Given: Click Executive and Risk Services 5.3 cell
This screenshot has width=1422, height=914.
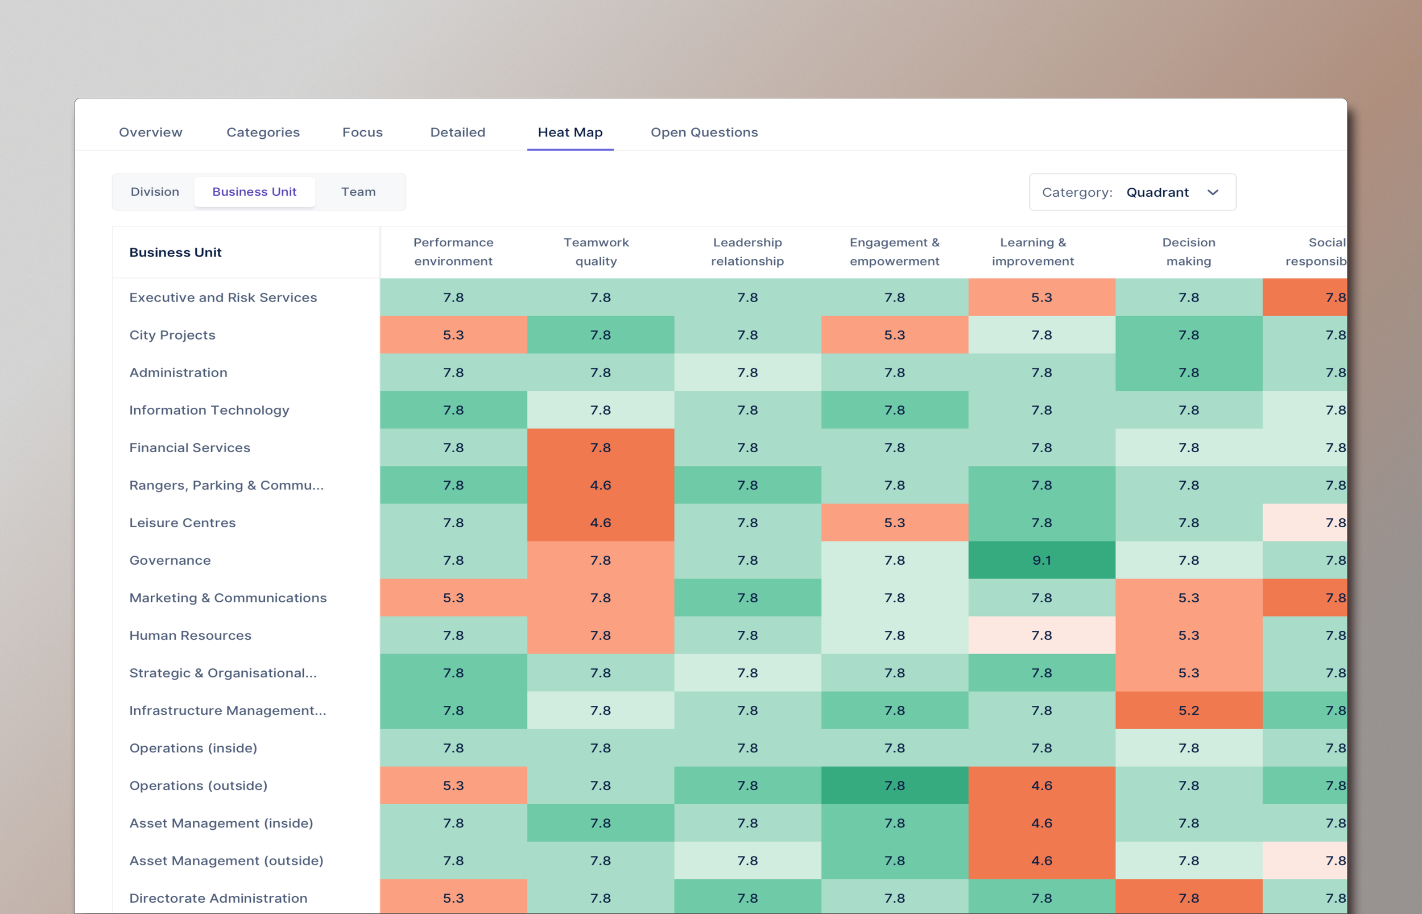Looking at the screenshot, I should point(1041,297).
